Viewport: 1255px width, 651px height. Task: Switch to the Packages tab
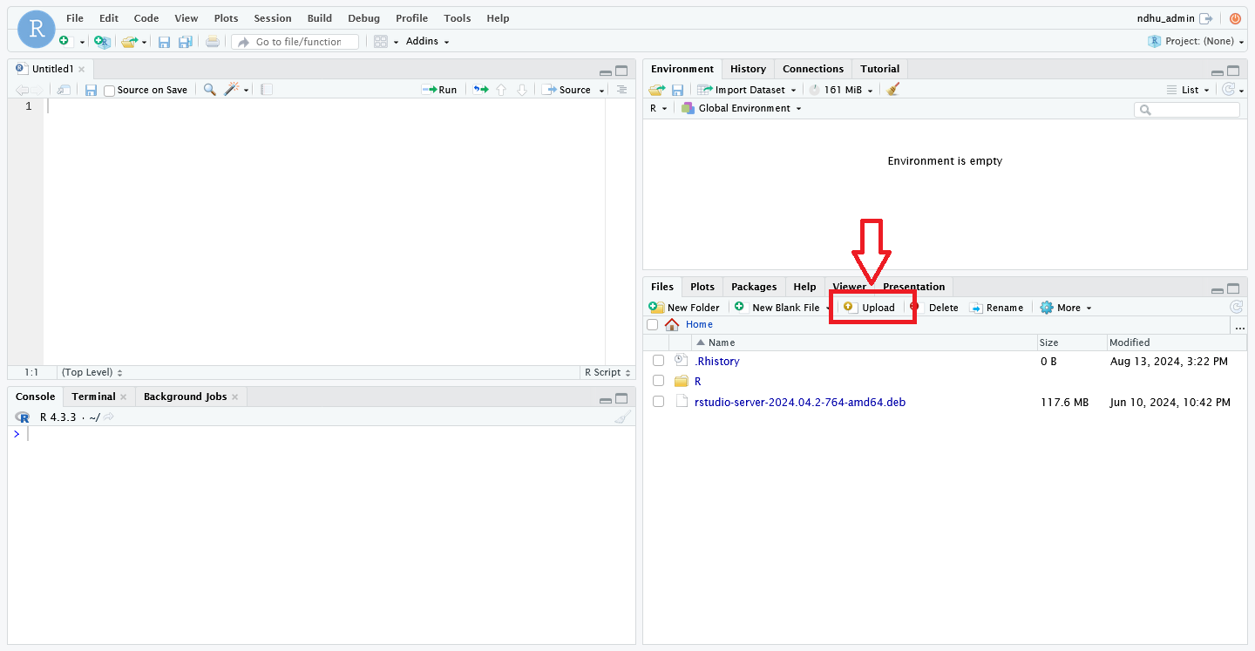753,287
